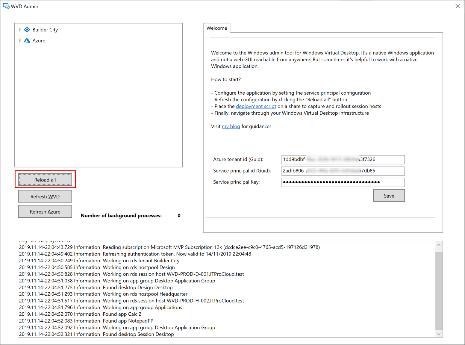
Task: Click the Azure logo icon in tree
Action: 27,40
